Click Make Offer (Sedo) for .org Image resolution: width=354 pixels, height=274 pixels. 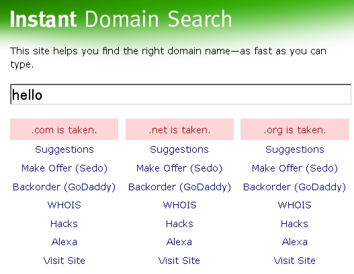[x=295, y=168]
